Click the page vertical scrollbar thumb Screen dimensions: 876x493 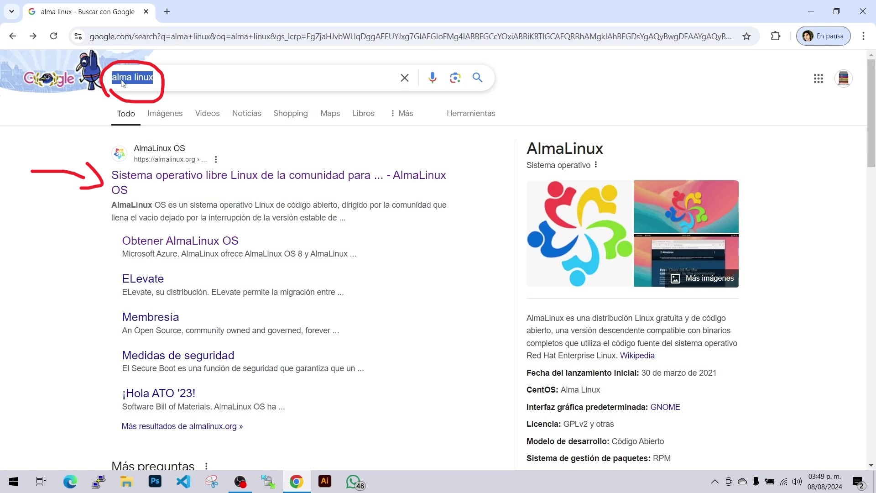coord(871,113)
